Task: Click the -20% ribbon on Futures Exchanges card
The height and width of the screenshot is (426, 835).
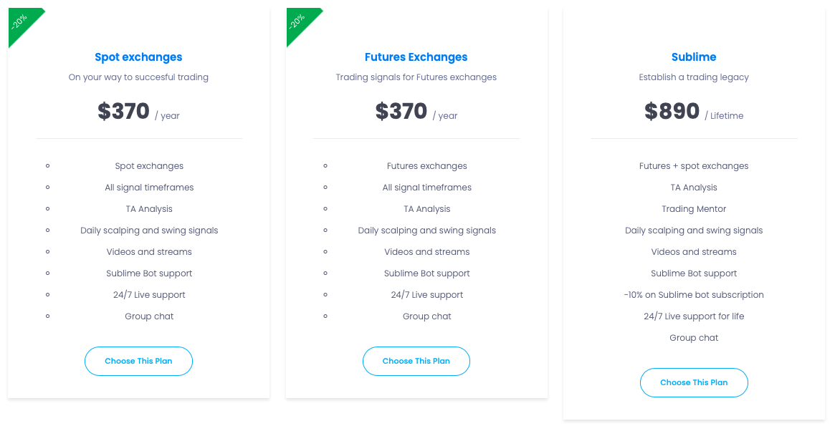Action: pos(298,21)
